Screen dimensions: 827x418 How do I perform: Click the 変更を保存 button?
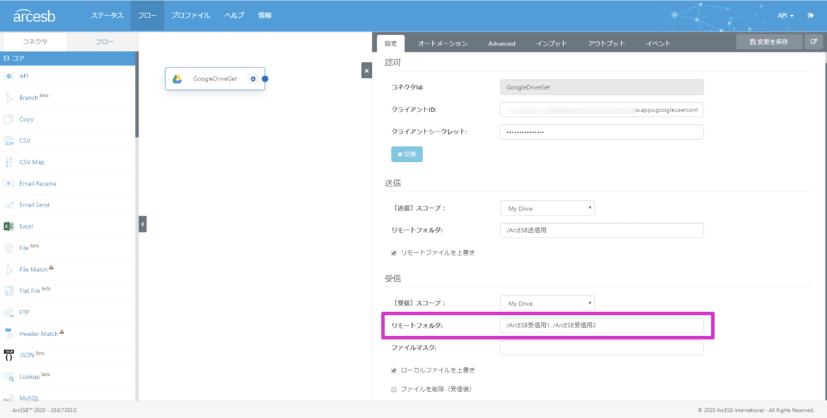pos(769,42)
